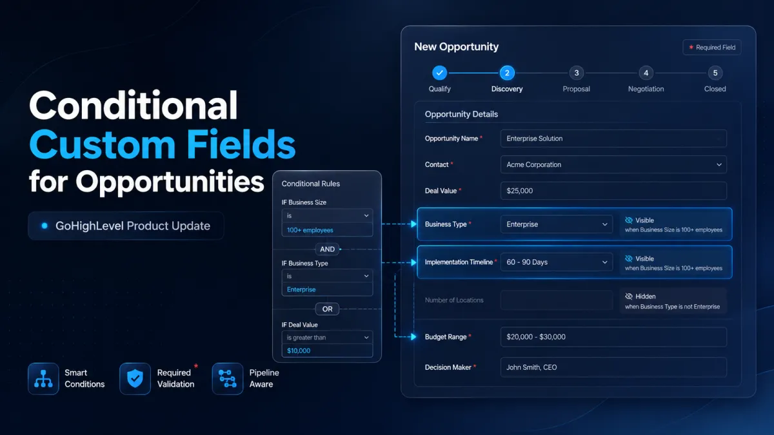This screenshot has height=435, width=774.
Task: Toggle visibility eye on Implementation Timeline row
Action: tap(629, 258)
